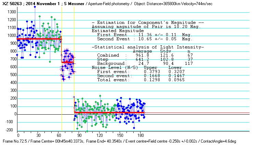Click the 180 tick label on X axis

[x=140, y=135]
